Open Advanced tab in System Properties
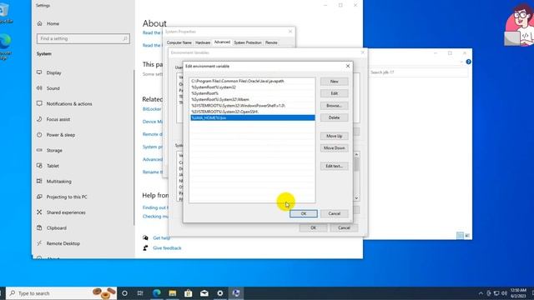 pos(222,42)
